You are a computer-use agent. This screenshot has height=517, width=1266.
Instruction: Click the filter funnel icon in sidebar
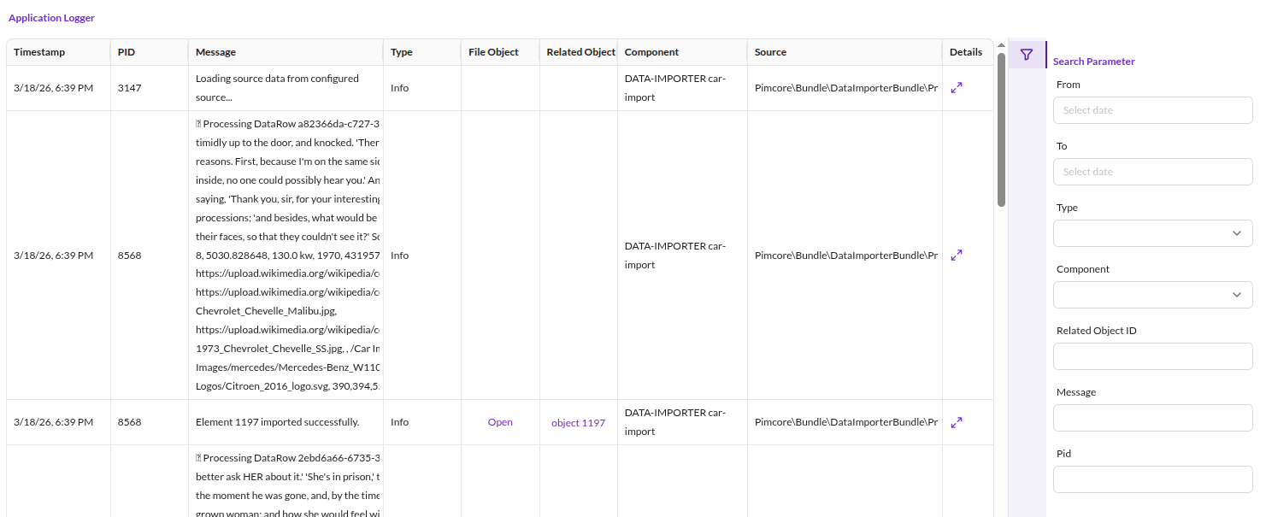pyautogui.click(x=1027, y=55)
